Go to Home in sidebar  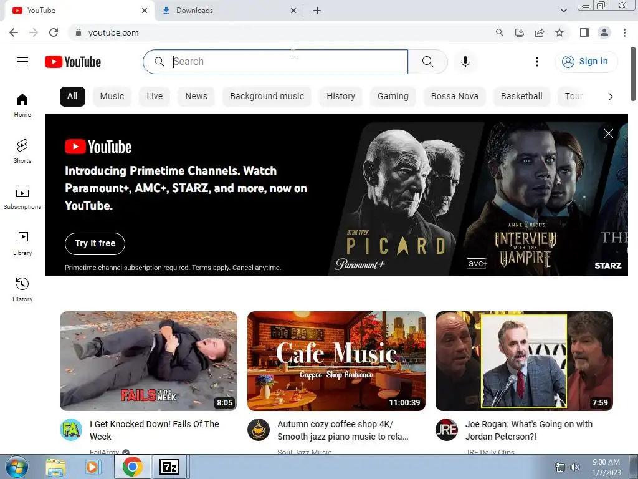(x=22, y=105)
